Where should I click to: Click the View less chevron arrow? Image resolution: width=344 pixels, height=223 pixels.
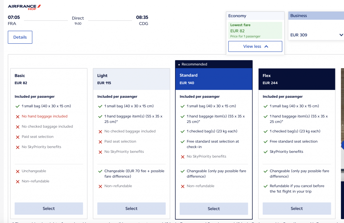pyautogui.click(x=266, y=46)
